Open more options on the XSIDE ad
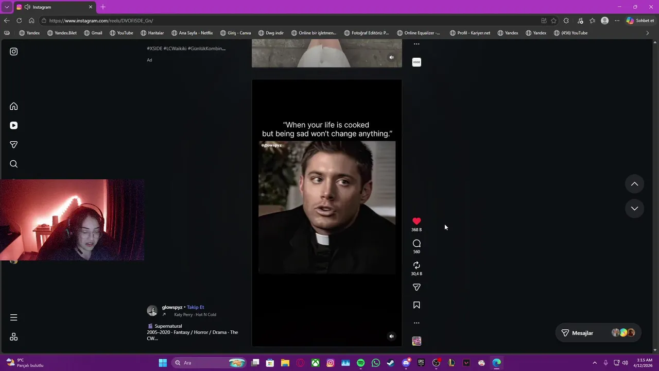659x371 pixels. click(417, 44)
